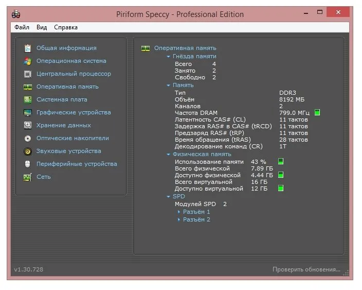Click the Проверить обновления link
The image size is (362, 290).
click(306, 269)
